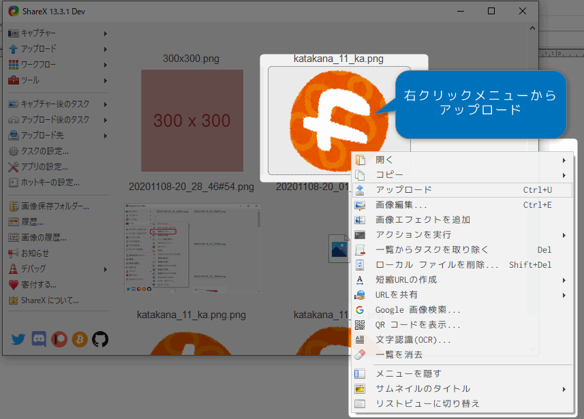Select リストビューに切り替え menu entry
Screen dimensions: 584x419
pyautogui.click(x=462, y=404)
